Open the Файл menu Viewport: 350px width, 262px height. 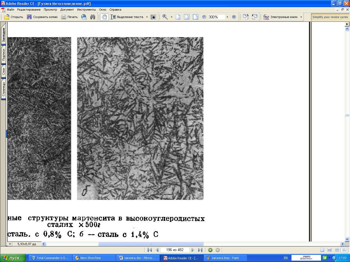[10, 10]
